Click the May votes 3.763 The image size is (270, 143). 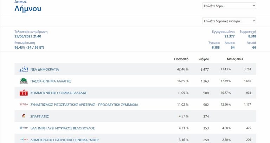(247, 69)
